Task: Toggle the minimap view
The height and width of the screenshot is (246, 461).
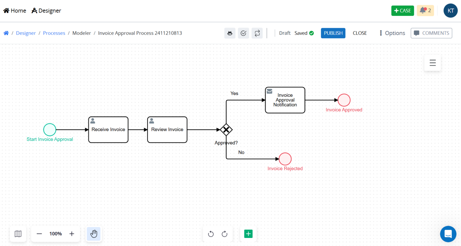Action: (x=18, y=234)
